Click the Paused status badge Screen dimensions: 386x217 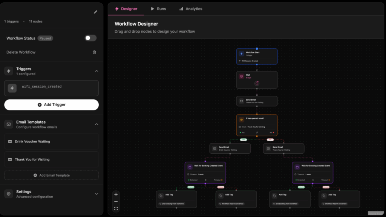[45, 38]
